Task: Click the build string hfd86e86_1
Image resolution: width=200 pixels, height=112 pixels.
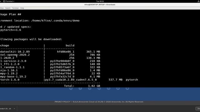Action: pyautogui.click(x=66, y=52)
